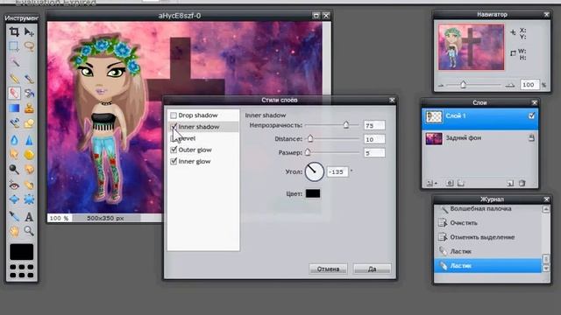Toggle the Inner shadow checkbox
This screenshot has width=561, height=315.
174,127
